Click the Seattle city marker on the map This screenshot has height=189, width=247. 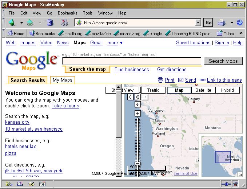coord(160,124)
